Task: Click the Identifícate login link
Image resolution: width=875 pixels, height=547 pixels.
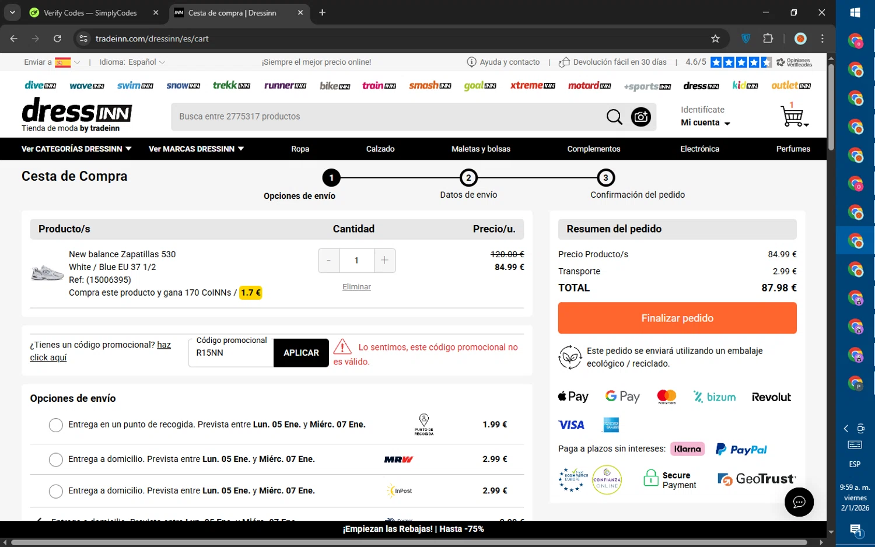Action: point(702,110)
